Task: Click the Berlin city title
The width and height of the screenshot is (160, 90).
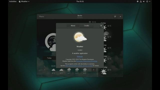Action: (80, 15)
